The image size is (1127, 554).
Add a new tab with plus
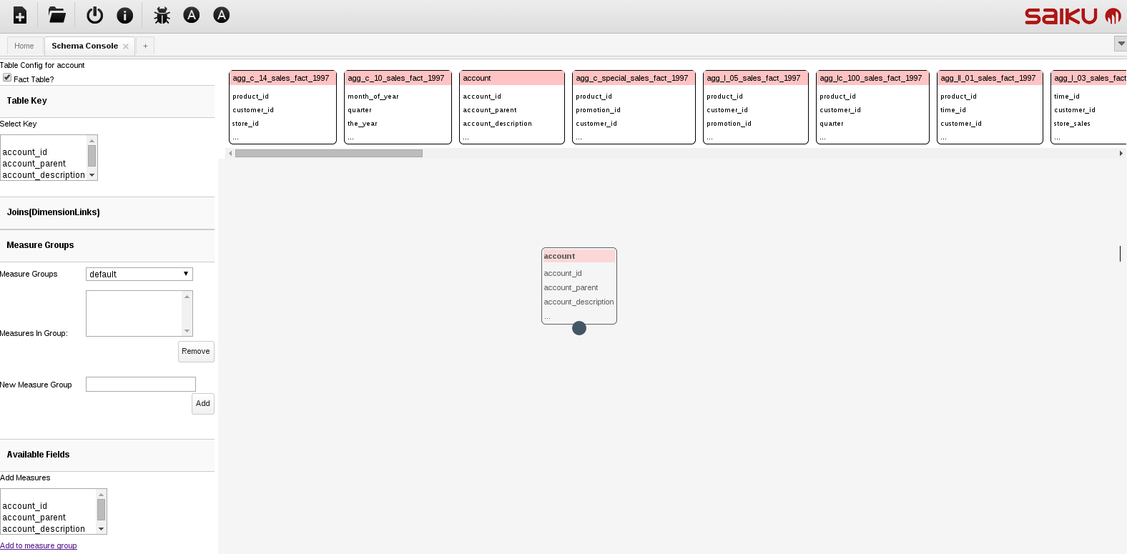tap(145, 46)
